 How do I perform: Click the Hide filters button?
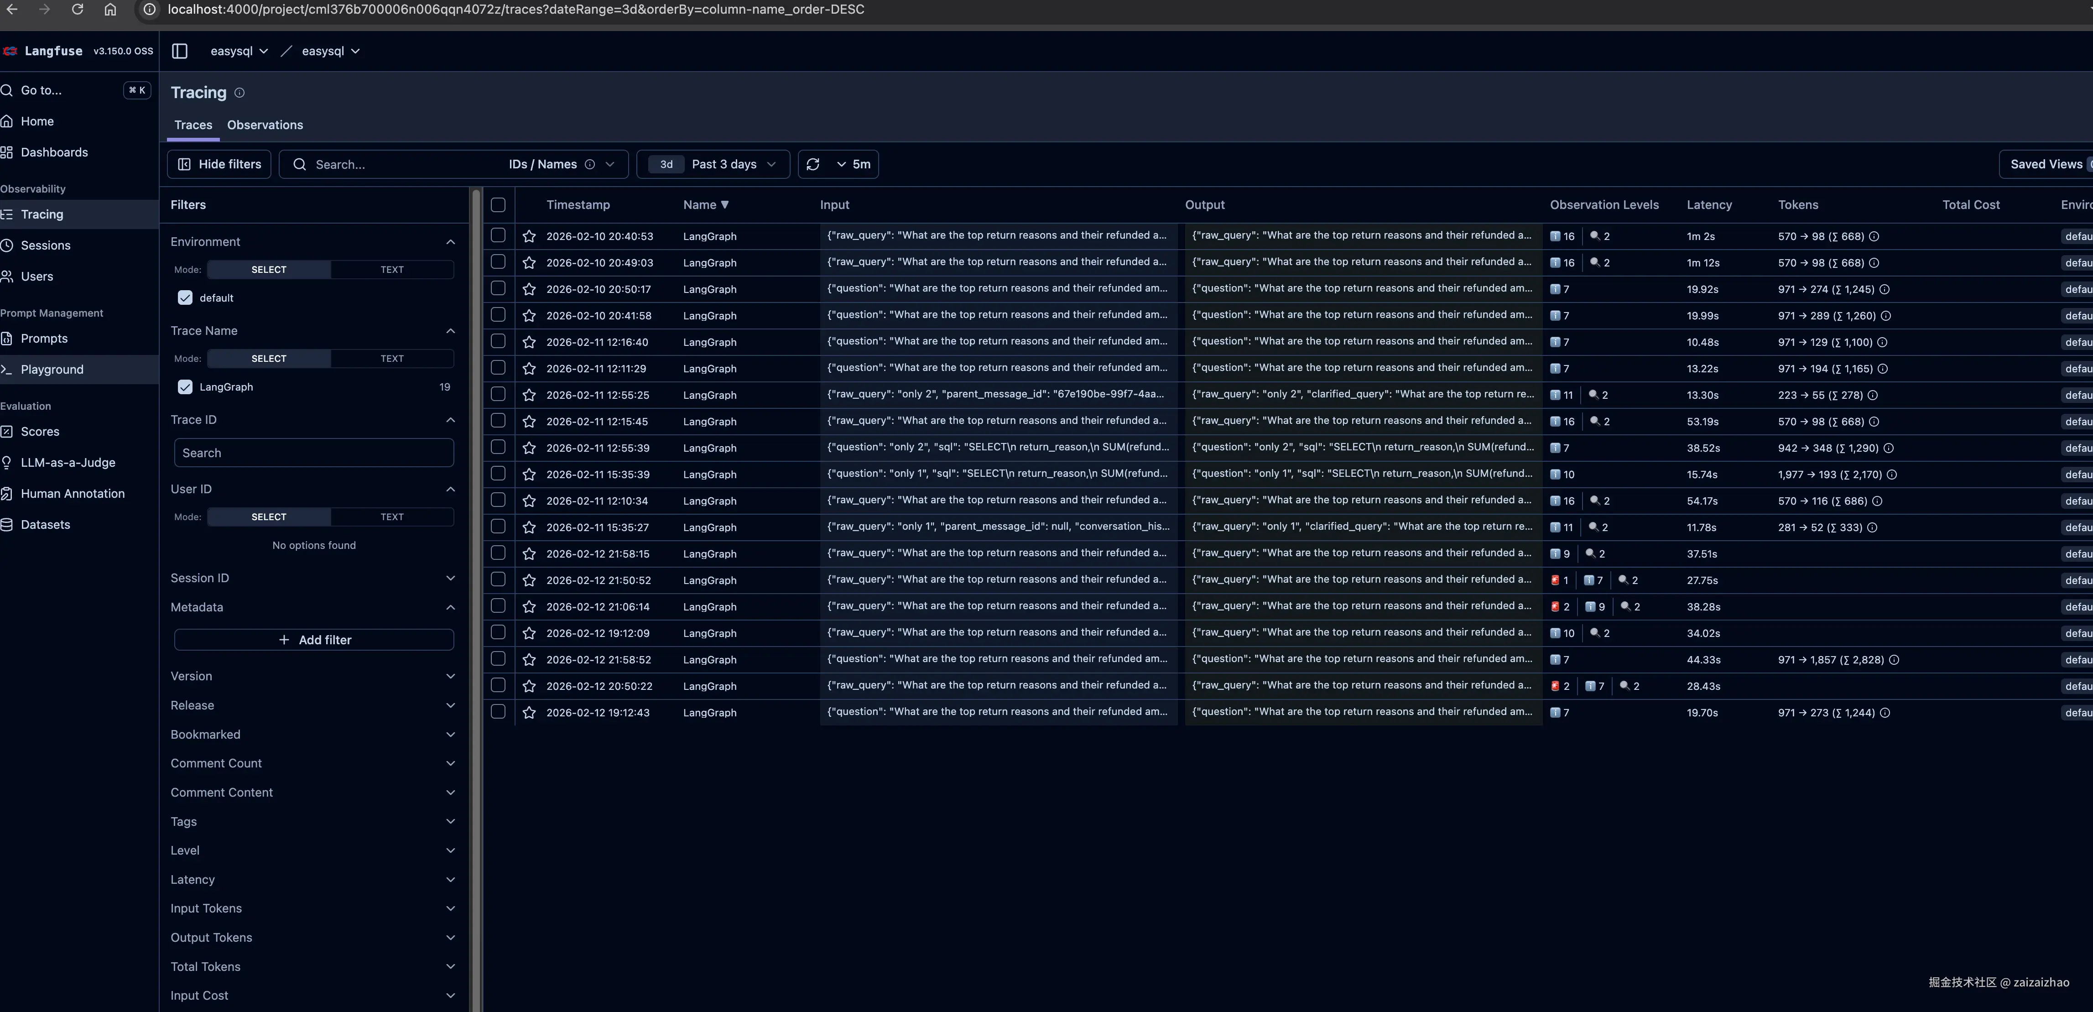click(219, 164)
